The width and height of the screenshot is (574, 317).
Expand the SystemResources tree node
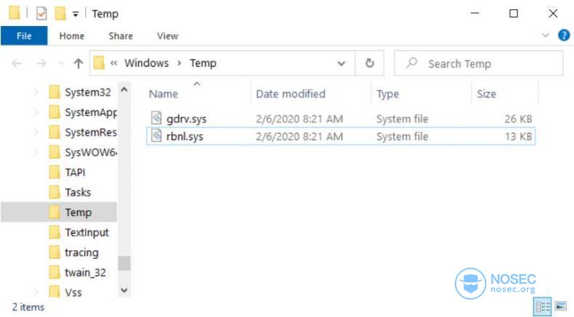click(36, 132)
